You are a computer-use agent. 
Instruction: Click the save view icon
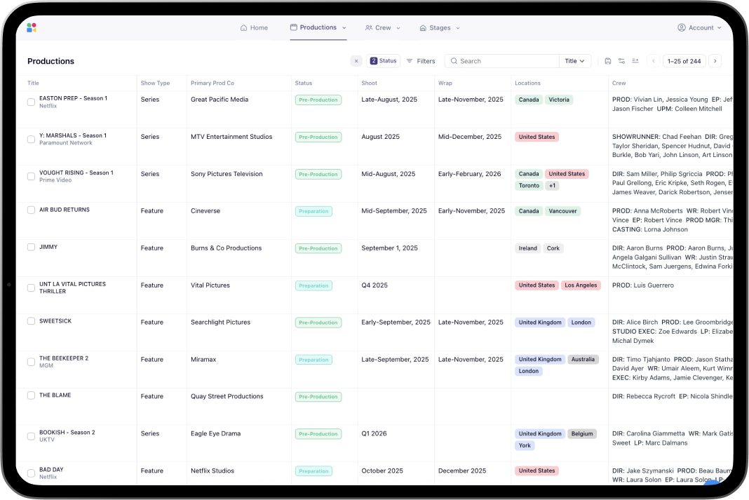pos(608,61)
